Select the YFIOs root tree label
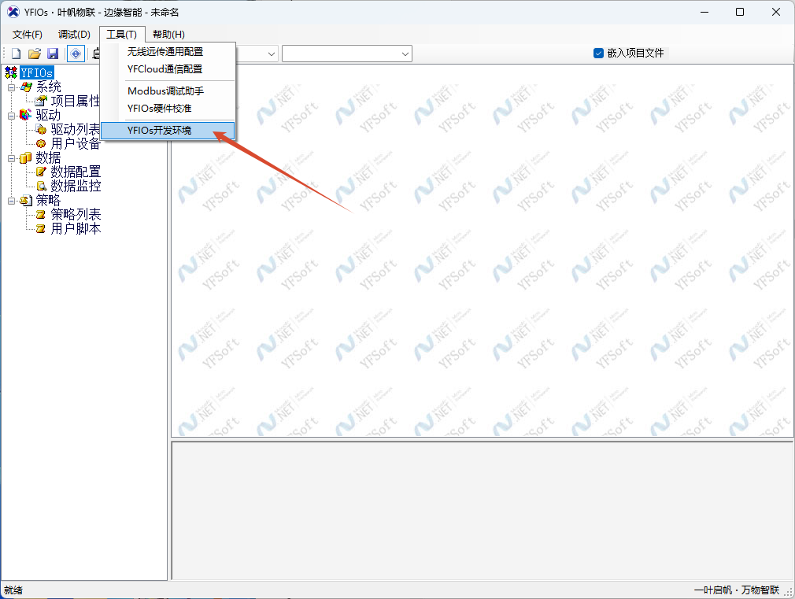The width and height of the screenshot is (795, 599). (36, 72)
